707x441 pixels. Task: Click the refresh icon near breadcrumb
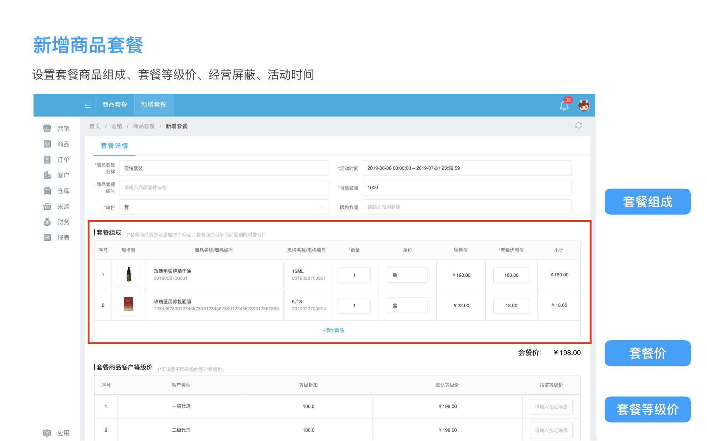[578, 126]
